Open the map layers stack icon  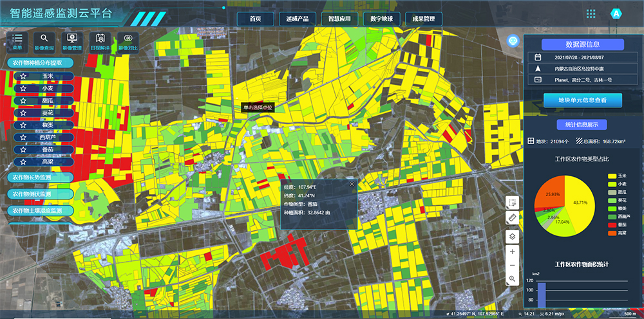click(x=512, y=235)
